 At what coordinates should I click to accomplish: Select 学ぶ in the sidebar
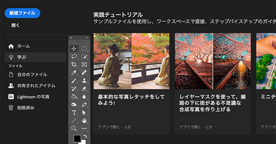coord(35,57)
